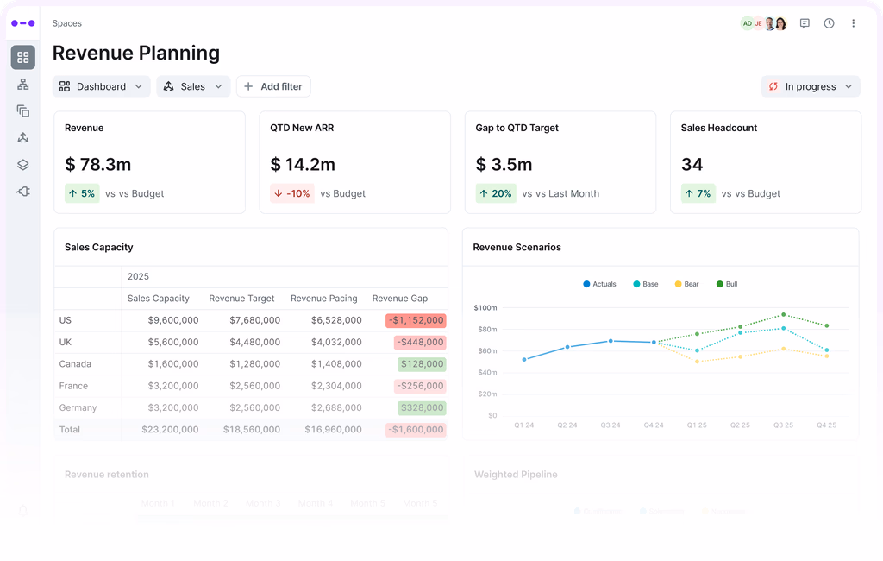The image size is (883, 561).
Task: Click the Sales Capacity column header
Action: pyautogui.click(x=159, y=299)
